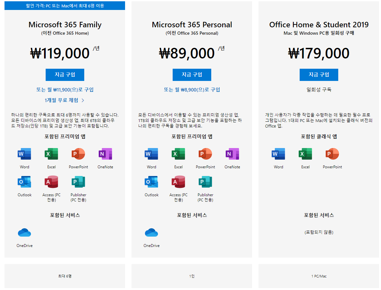Click the ₩89,000 price

pos(187,53)
